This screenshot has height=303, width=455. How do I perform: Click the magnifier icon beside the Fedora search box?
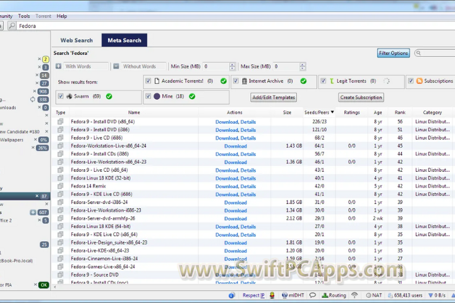pos(11,26)
